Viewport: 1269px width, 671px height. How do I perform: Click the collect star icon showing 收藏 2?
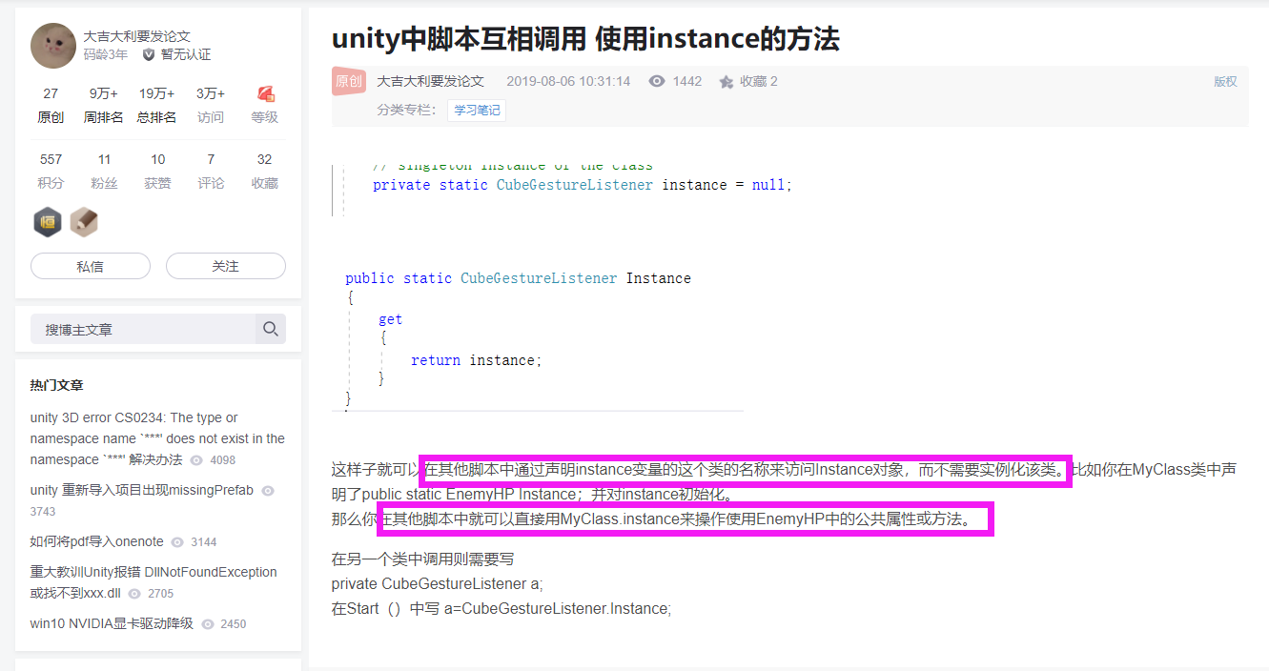click(x=725, y=81)
